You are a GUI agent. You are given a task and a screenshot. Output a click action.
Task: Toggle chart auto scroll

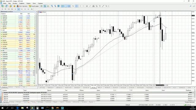[x=62, y=6]
